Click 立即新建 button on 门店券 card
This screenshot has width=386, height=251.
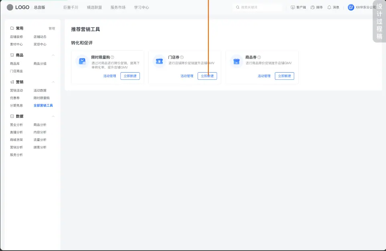pyautogui.click(x=207, y=76)
